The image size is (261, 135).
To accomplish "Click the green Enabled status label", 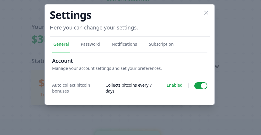I will 174,85.
